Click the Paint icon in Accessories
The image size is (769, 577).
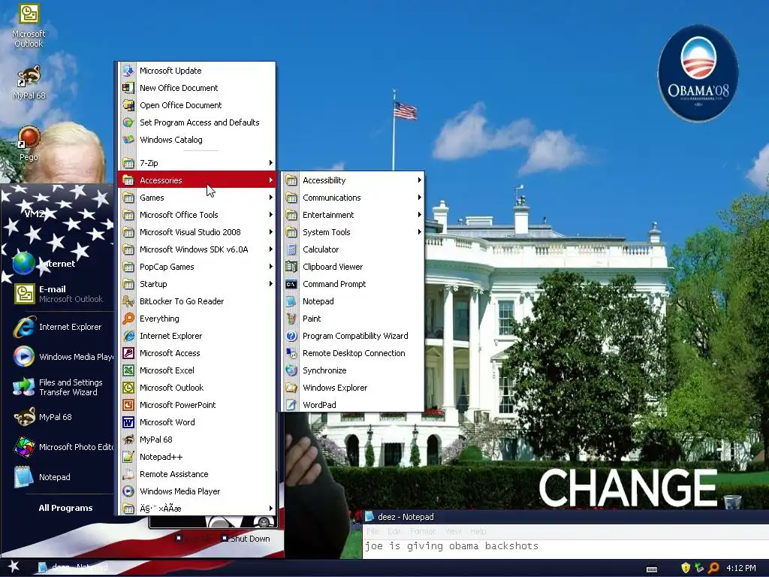click(291, 319)
